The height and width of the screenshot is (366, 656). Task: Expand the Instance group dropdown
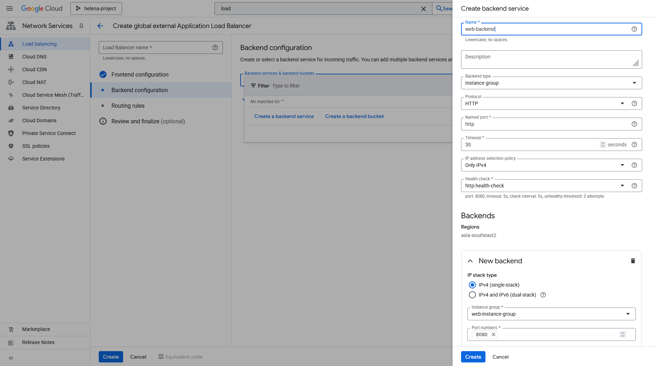(x=551, y=314)
